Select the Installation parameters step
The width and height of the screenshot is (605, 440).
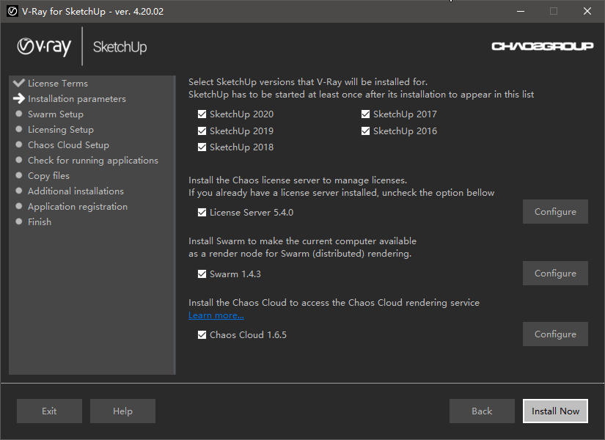pyautogui.click(x=77, y=99)
